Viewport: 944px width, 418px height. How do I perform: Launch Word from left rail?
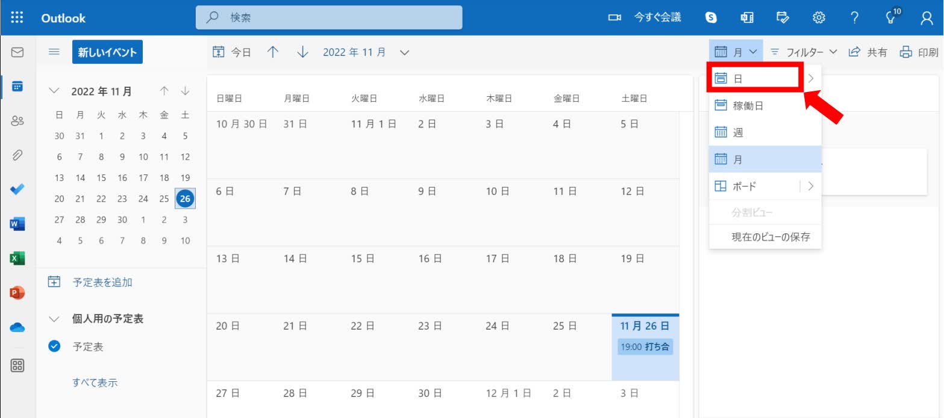[17, 224]
